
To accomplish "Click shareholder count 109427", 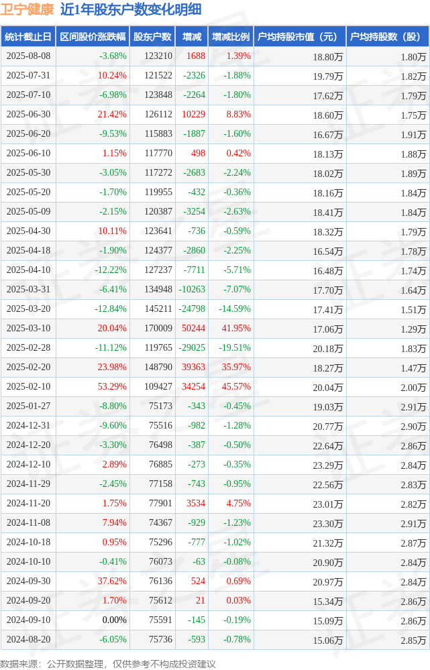I will point(158,387).
